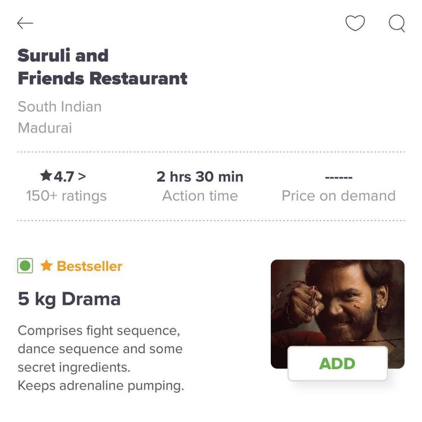Click the South Indian cuisine label
This screenshot has height=422, width=422.
point(59,107)
